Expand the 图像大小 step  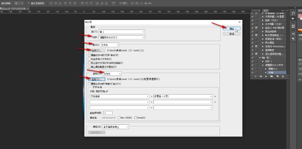[266, 69]
